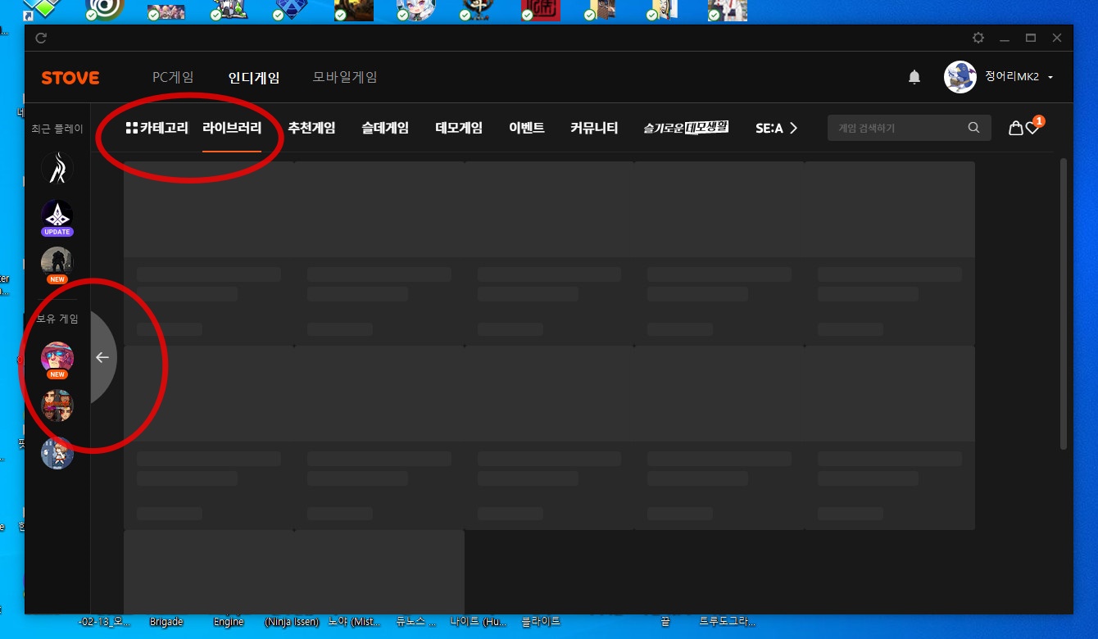Switch to the 라이브러리 tab
This screenshot has width=1098, height=639.
tap(232, 128)
